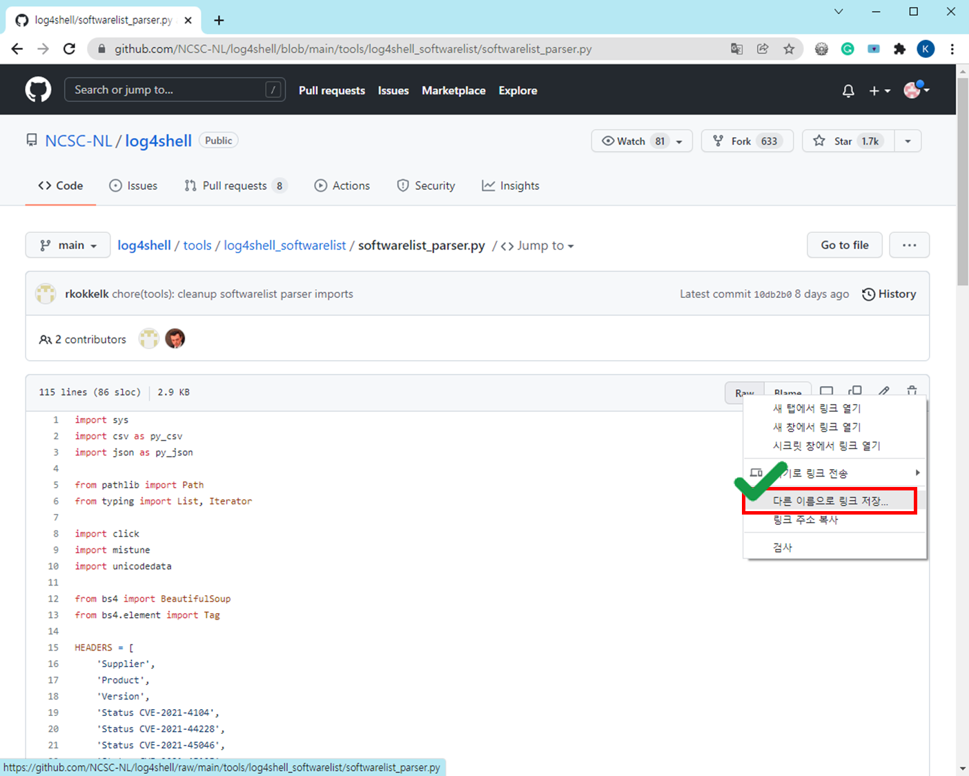Open the plus create-new dropdown

(879, 90)
